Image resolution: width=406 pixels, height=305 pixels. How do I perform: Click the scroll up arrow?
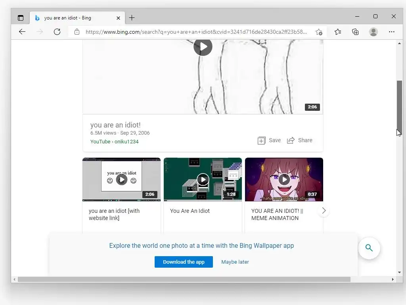pos(399,43)
